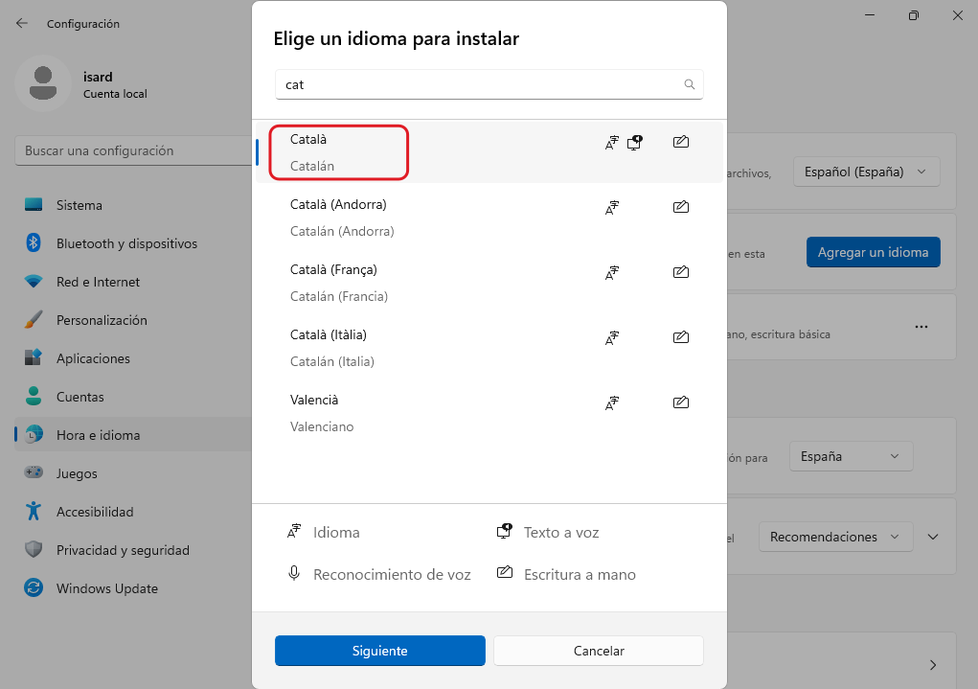Select Català (França) from the list
Viewport: 978px width, 689px height.
click(x=333, y=270)
